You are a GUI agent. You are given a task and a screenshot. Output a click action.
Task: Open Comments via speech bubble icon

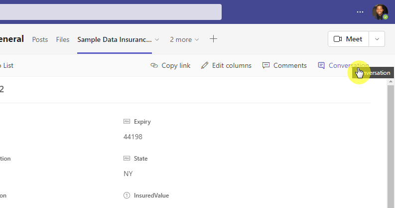266,65
